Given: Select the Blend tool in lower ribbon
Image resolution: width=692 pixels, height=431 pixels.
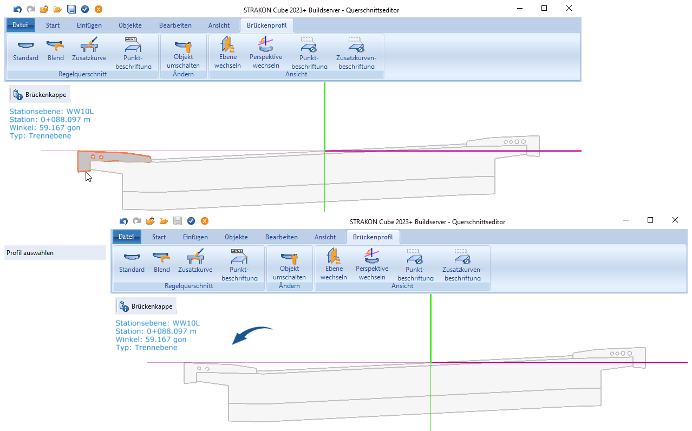Looking at the screenshot, I should [x=162, y=262].
